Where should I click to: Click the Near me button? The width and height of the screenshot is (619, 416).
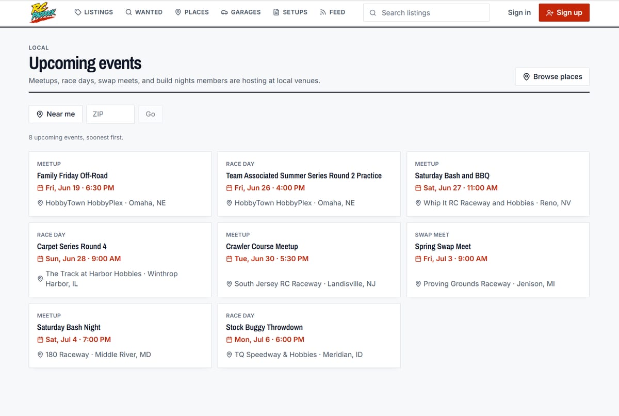click(55, 114)
